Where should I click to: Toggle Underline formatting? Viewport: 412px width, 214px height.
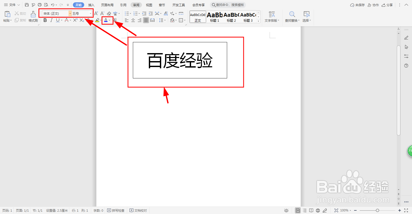58,20
